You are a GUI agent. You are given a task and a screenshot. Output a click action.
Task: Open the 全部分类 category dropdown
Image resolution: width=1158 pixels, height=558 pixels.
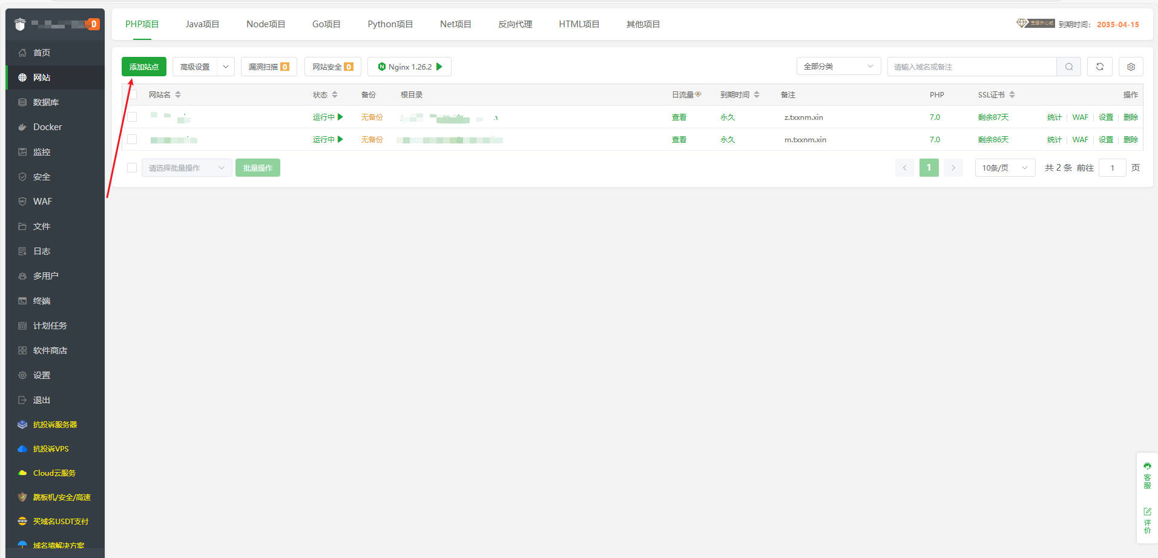coord(838,66)
